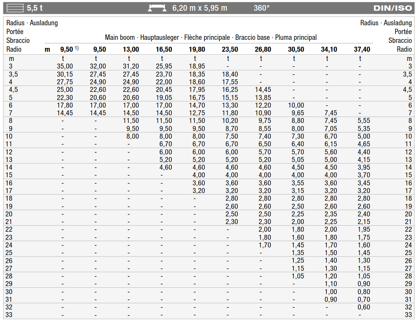Select the DIN/ISO label in header bar

(393, 8)
